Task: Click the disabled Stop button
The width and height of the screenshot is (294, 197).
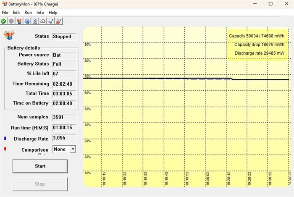Action: (x=40, y=184)
